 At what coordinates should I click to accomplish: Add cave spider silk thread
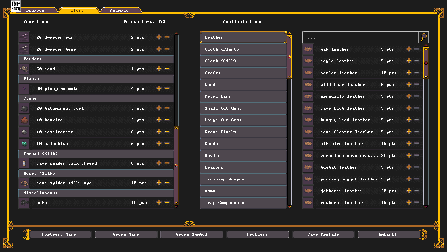(x=159, y=163)
